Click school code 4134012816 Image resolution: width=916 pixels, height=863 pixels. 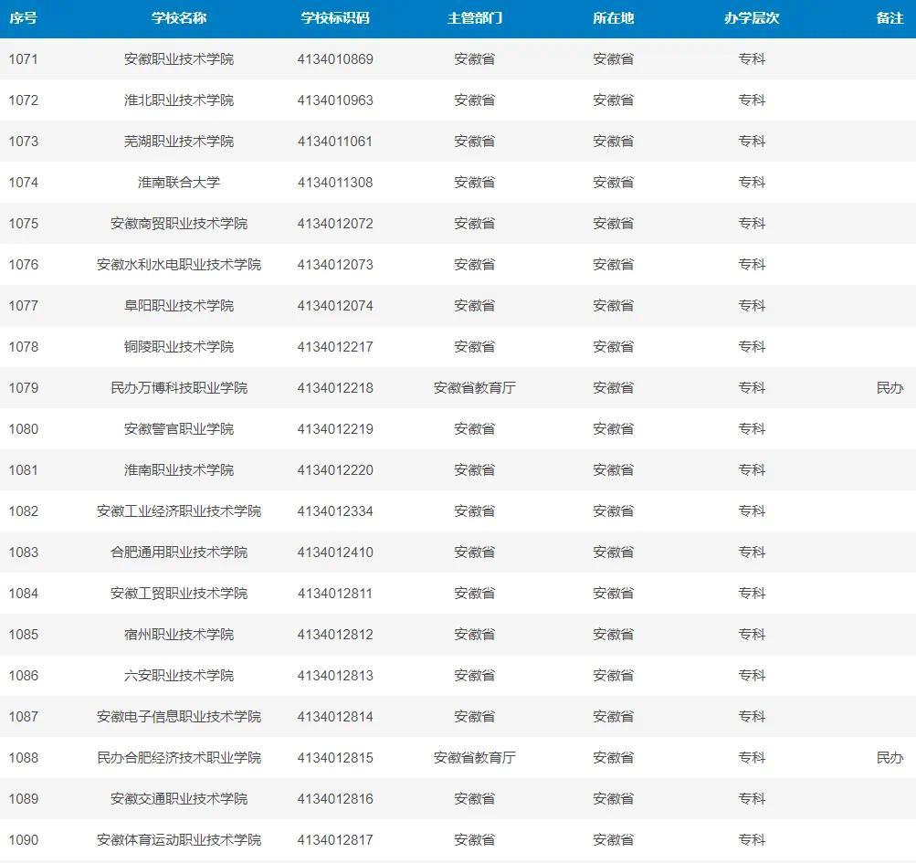coord(335,799)
